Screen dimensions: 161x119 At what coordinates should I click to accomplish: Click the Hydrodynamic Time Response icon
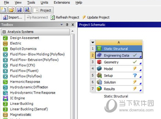pyautogui.click(x=5, y=93)
